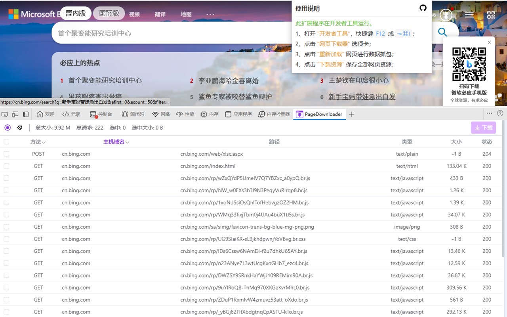Click the 下载 download button

(483, 128)
